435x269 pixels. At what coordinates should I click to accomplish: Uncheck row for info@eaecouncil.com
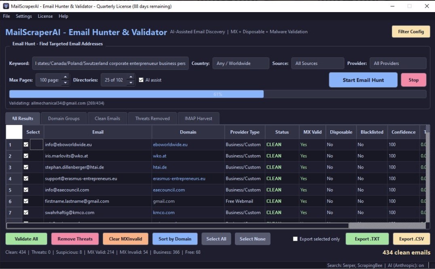coord(26,190)
